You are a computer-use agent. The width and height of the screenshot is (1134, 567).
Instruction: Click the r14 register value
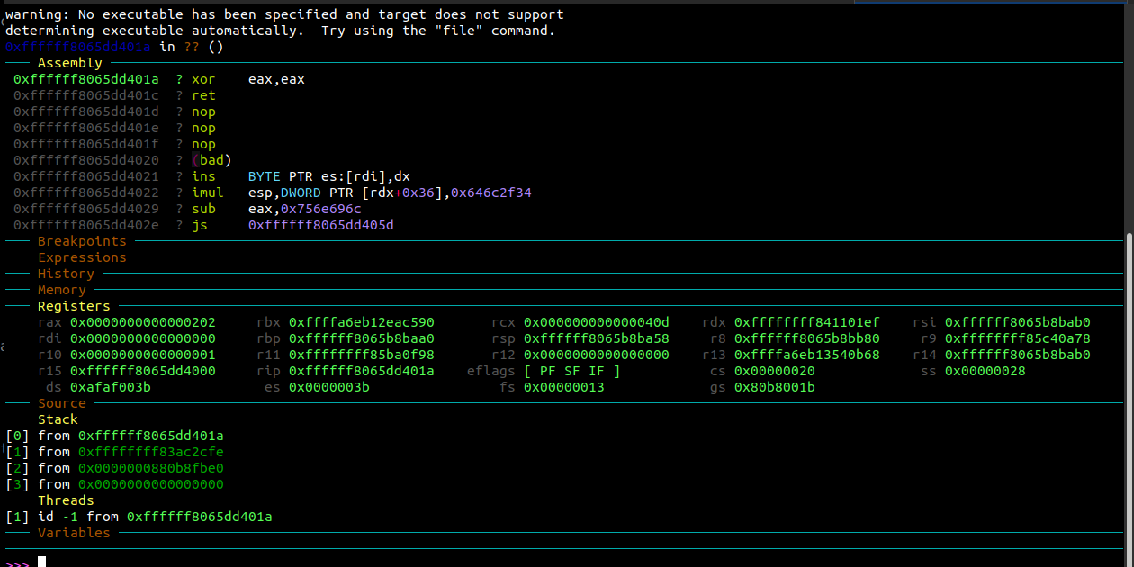(1018, 355)
